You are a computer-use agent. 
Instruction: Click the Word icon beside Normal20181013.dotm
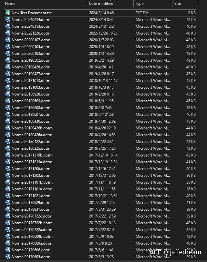(7, 81)
